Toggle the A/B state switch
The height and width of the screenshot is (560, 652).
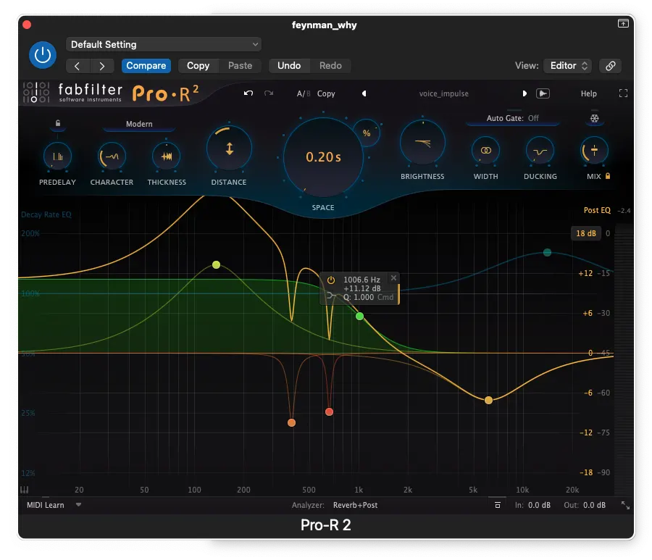(x=303, y=93)
